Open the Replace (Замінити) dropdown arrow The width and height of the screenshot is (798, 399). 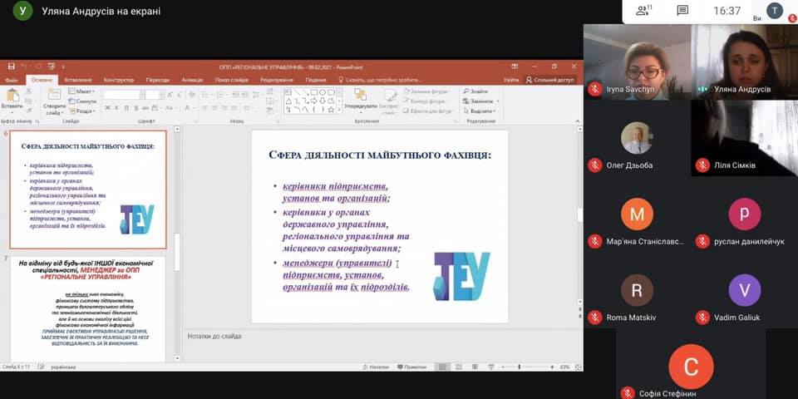click(x=498, y=101)
